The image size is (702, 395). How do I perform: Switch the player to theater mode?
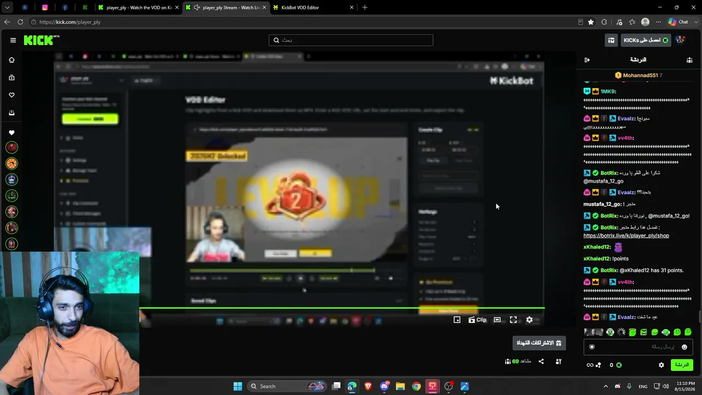497,320
